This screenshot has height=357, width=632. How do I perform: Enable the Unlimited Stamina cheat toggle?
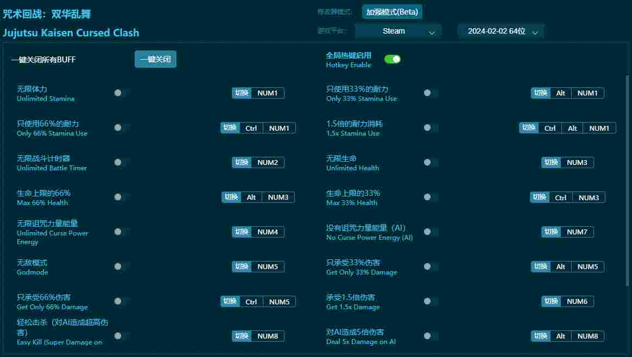coord(121,93)
